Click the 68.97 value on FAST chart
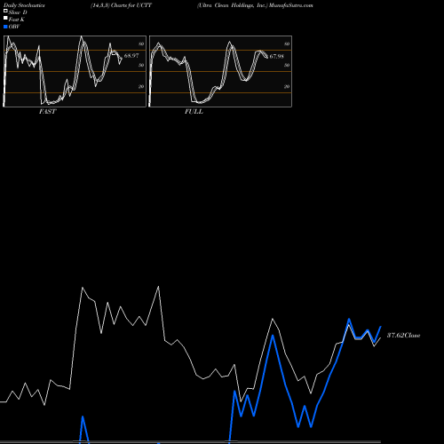This screenshot has height=444, width=444. point(131,55)
